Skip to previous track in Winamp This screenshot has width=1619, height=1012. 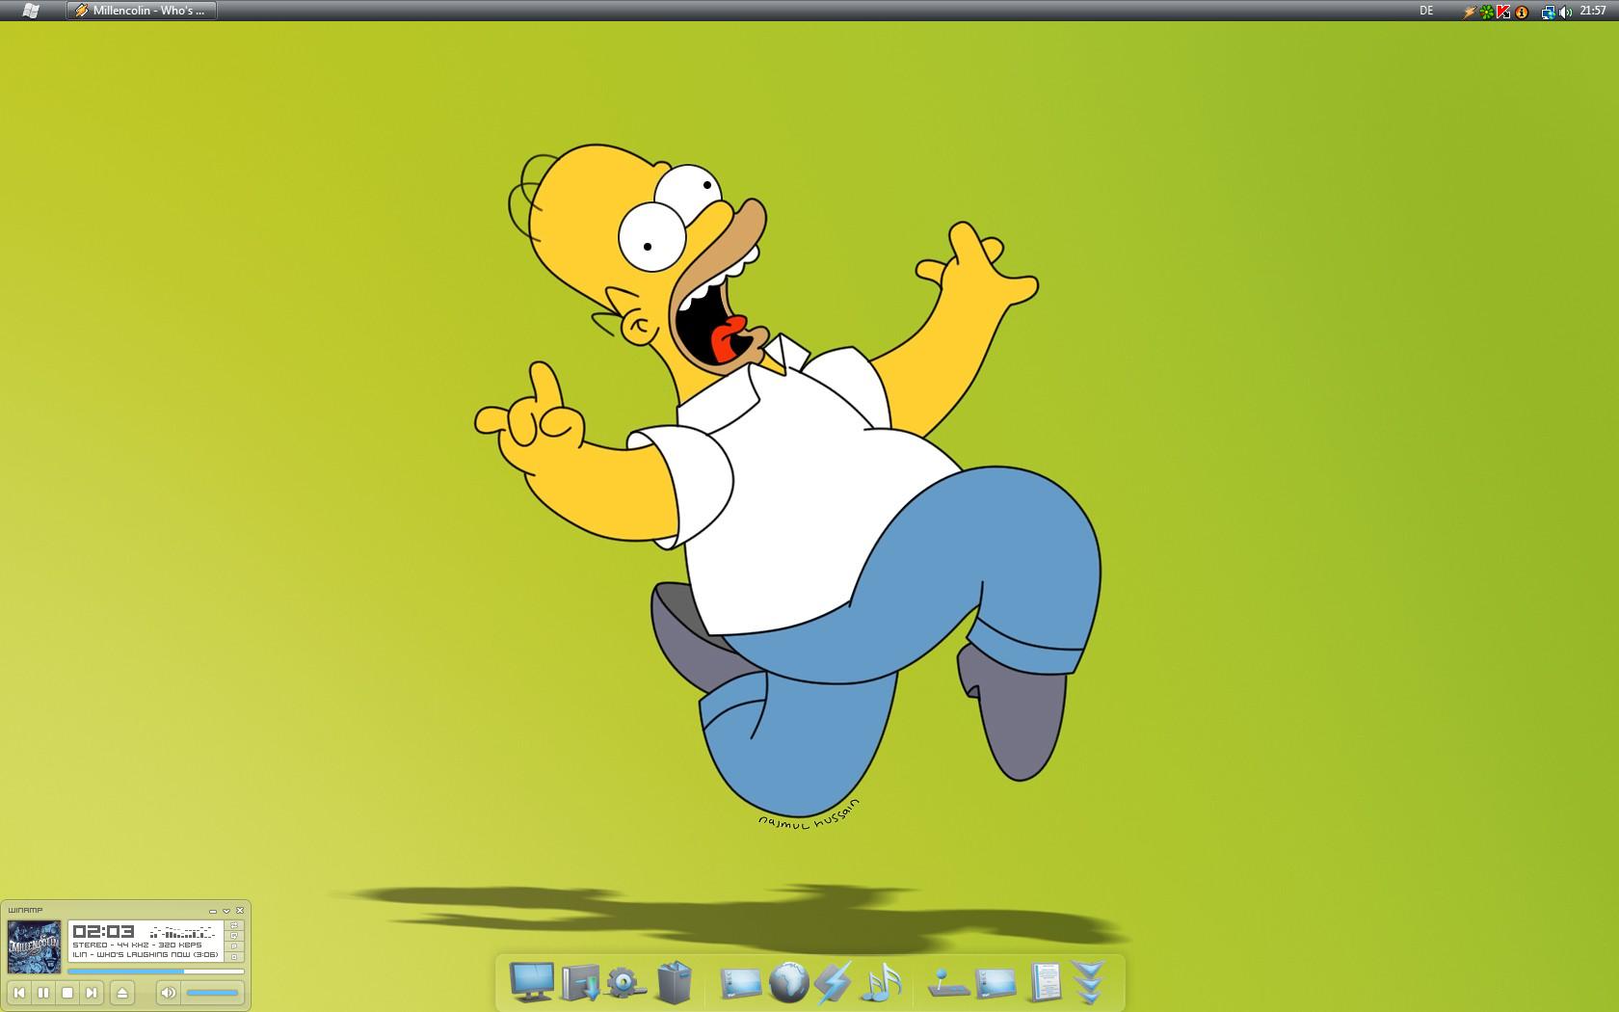point(19,993)
